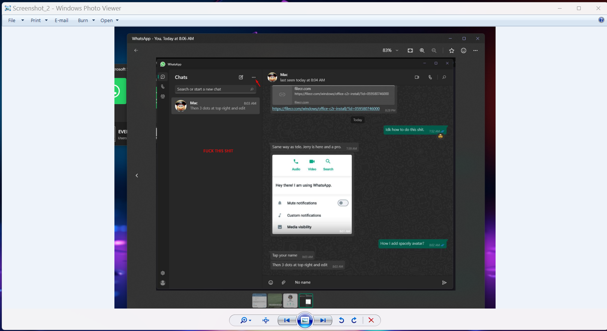
Task: Click the "How I add spacely avatar?" message
Action: click(x=413, y=244)
